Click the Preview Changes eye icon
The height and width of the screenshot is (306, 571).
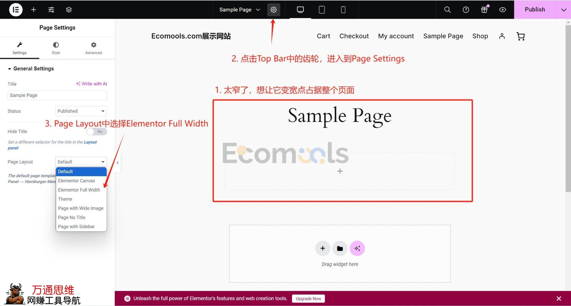click(x=502, y=10)
